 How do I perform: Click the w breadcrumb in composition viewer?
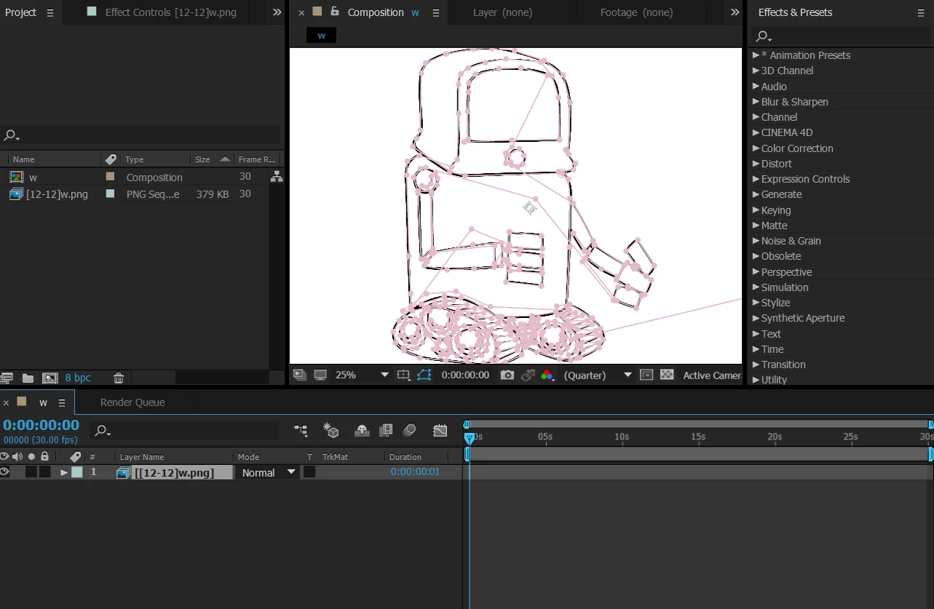321,35
